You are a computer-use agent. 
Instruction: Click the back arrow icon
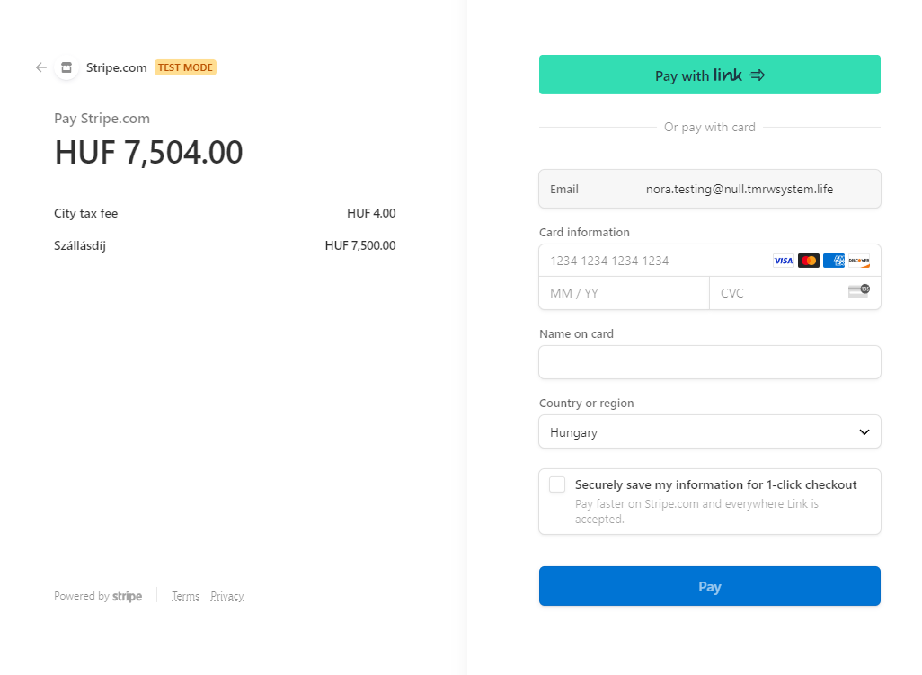[41, 67]
